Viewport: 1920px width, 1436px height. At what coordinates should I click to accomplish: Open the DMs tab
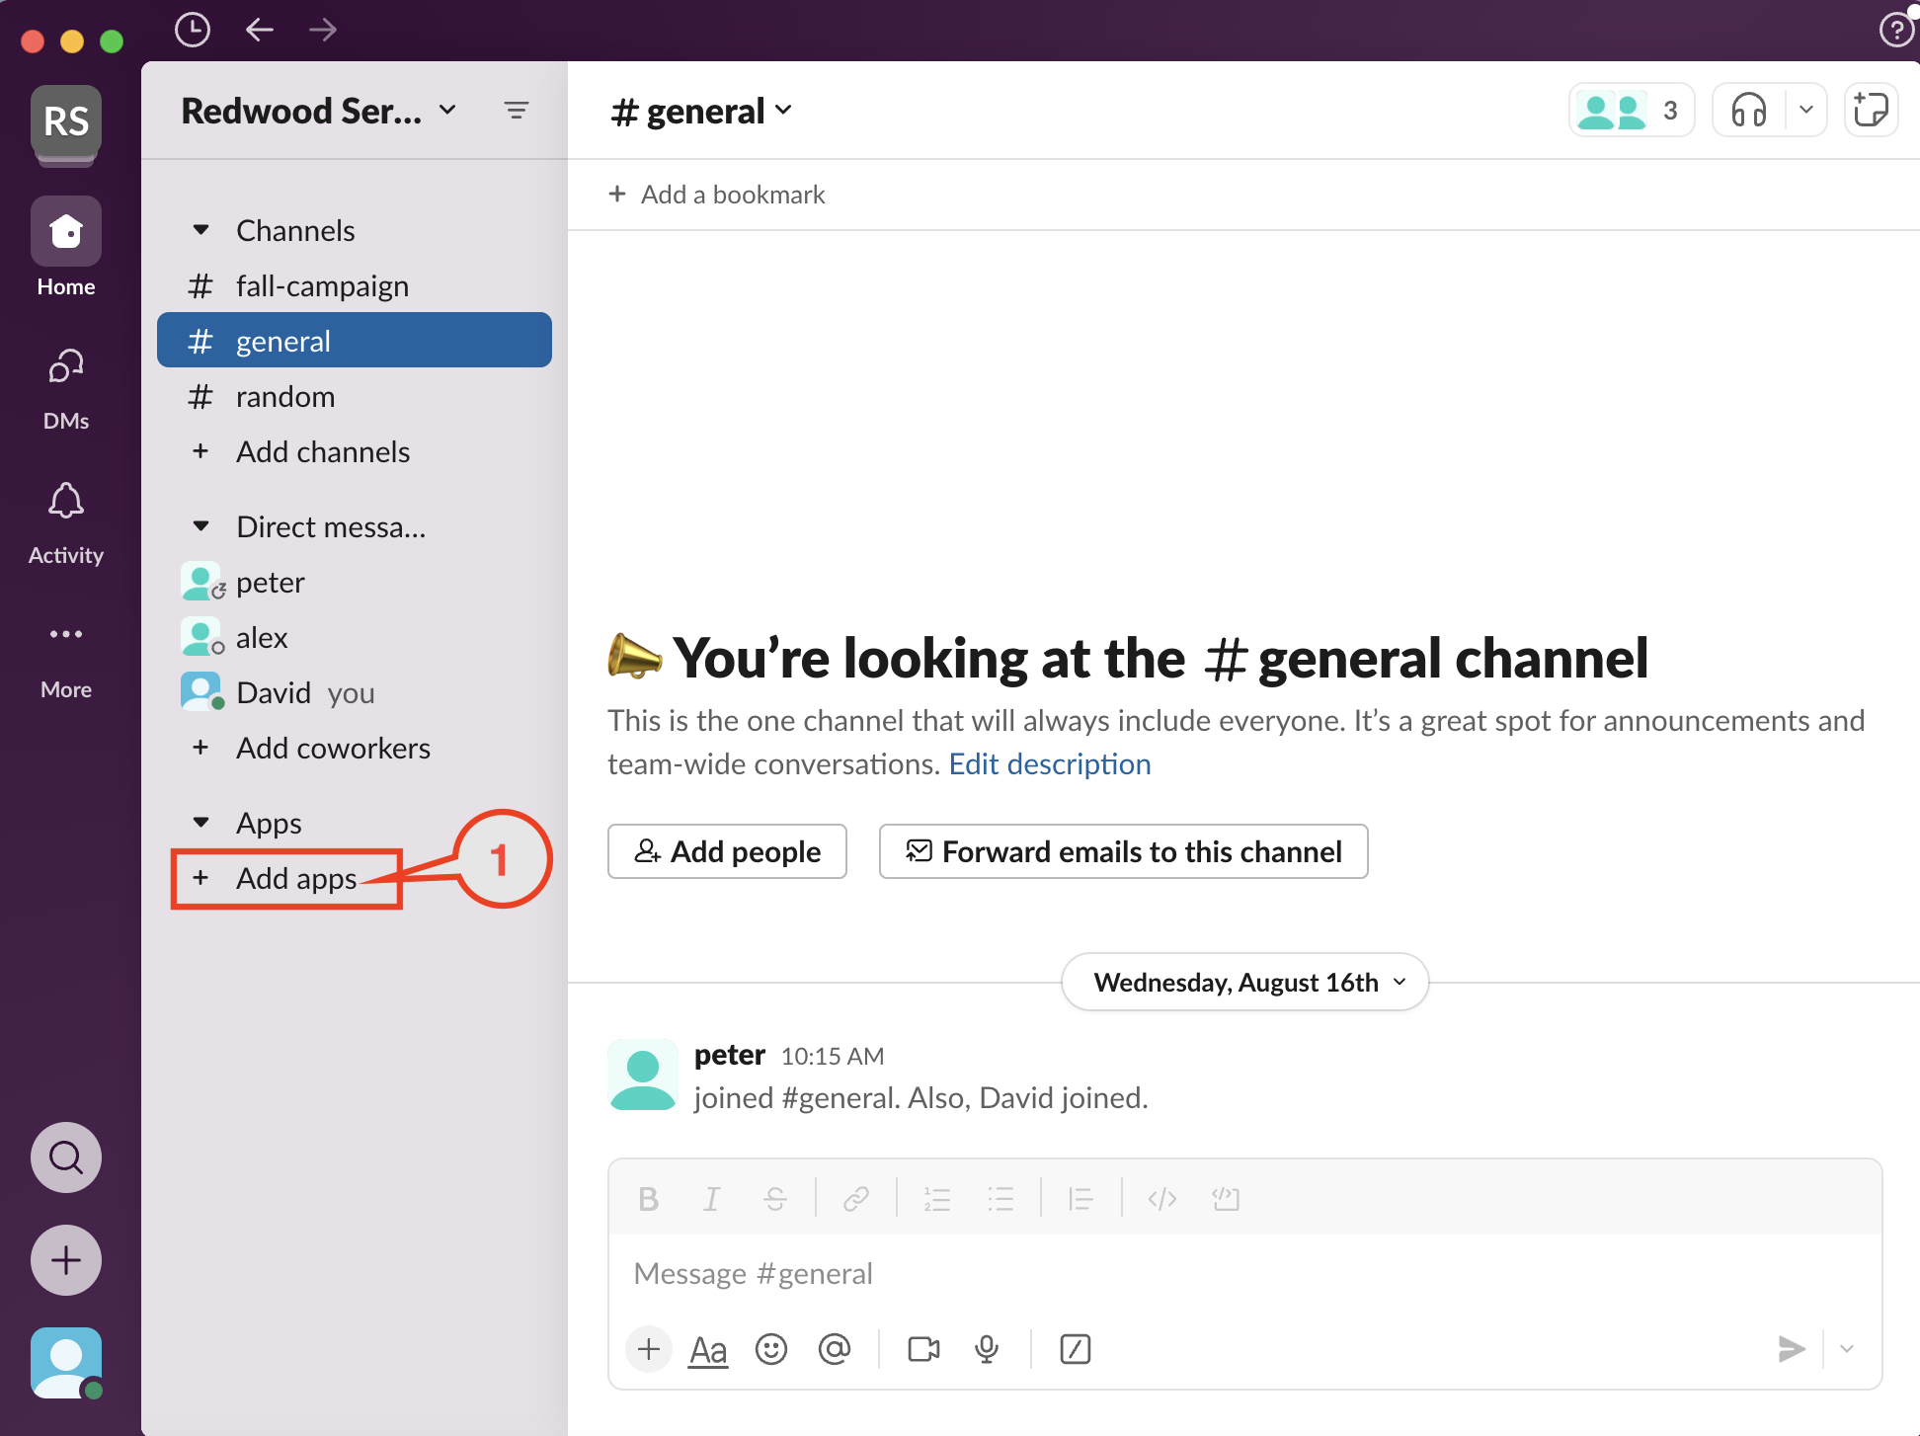pos(66,390)
